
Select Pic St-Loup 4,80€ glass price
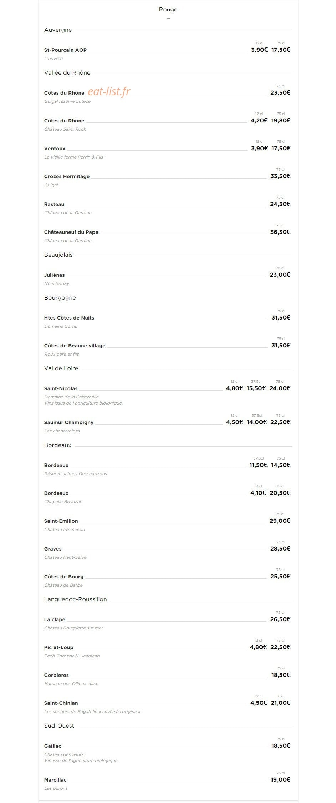[258, 647]
